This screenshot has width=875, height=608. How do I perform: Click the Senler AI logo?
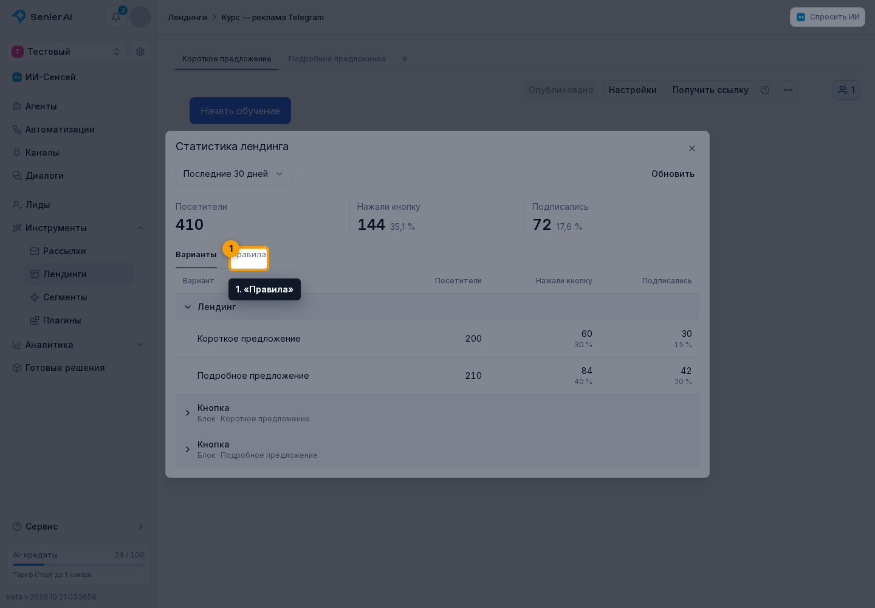point(42,17)
